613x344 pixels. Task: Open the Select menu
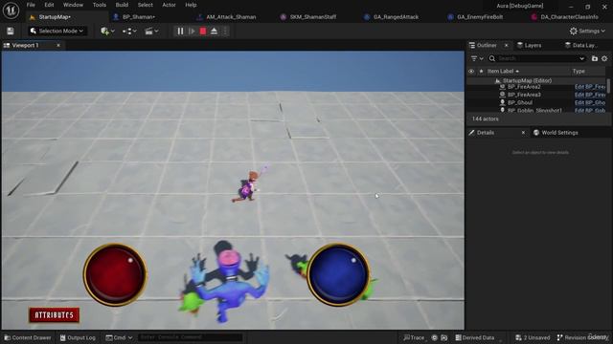point(145,5)
